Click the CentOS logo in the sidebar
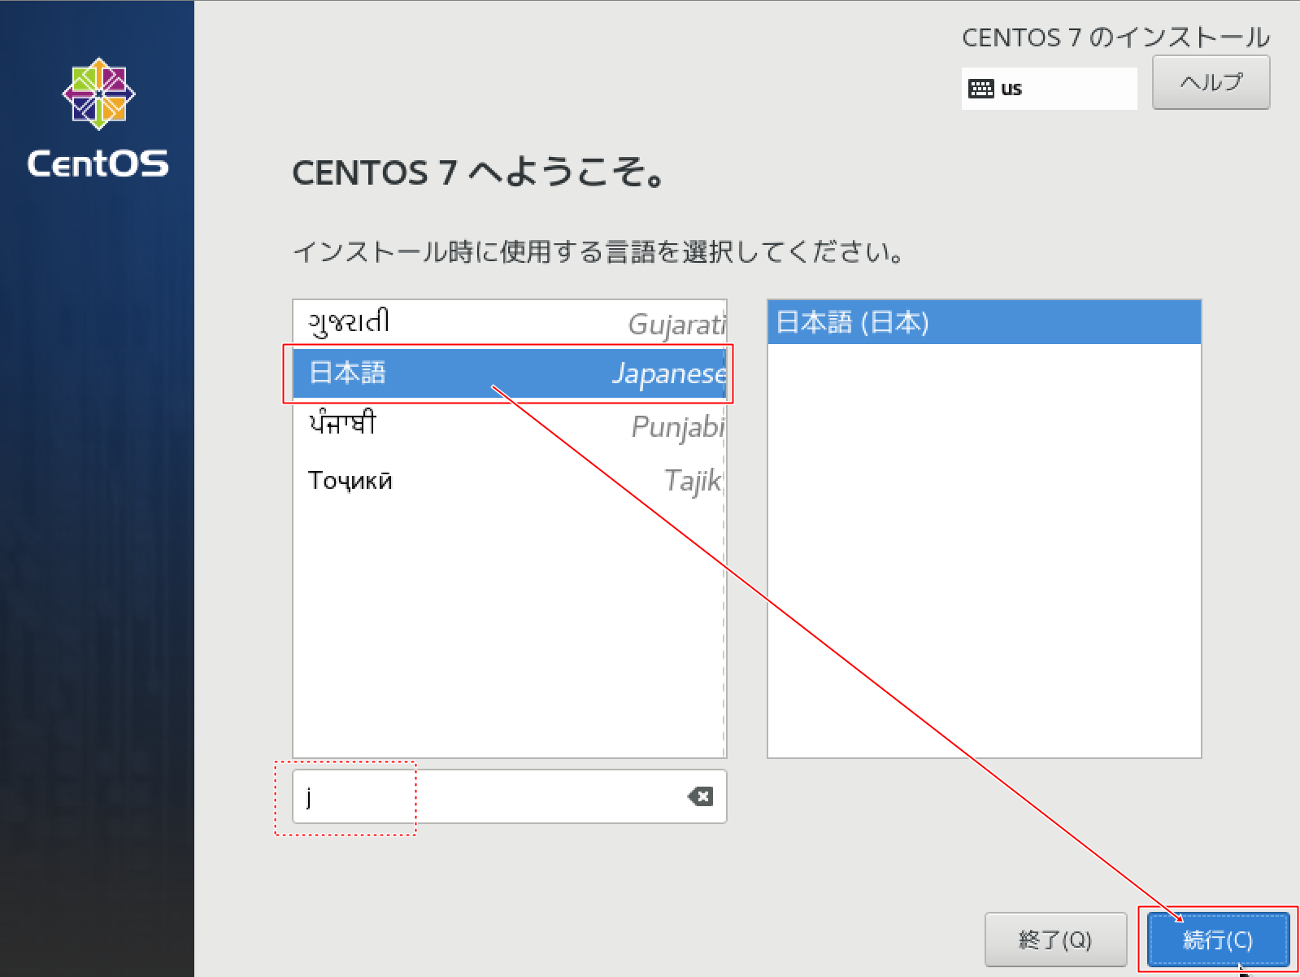The image size is (1300, 977). pyautogui.click(x=98, y=118)
